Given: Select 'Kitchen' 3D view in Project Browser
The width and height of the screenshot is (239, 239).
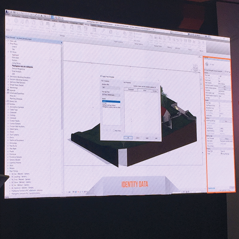Looking at the screenshot, I should [15, 60].
